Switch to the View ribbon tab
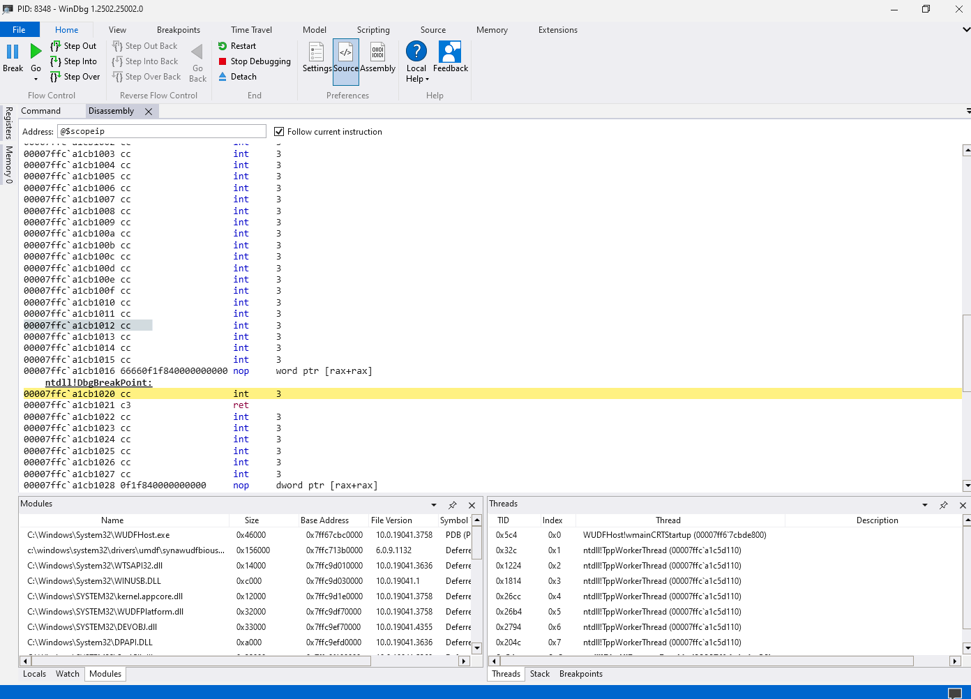This screenshot has width=971, height=699. point(117,30)
